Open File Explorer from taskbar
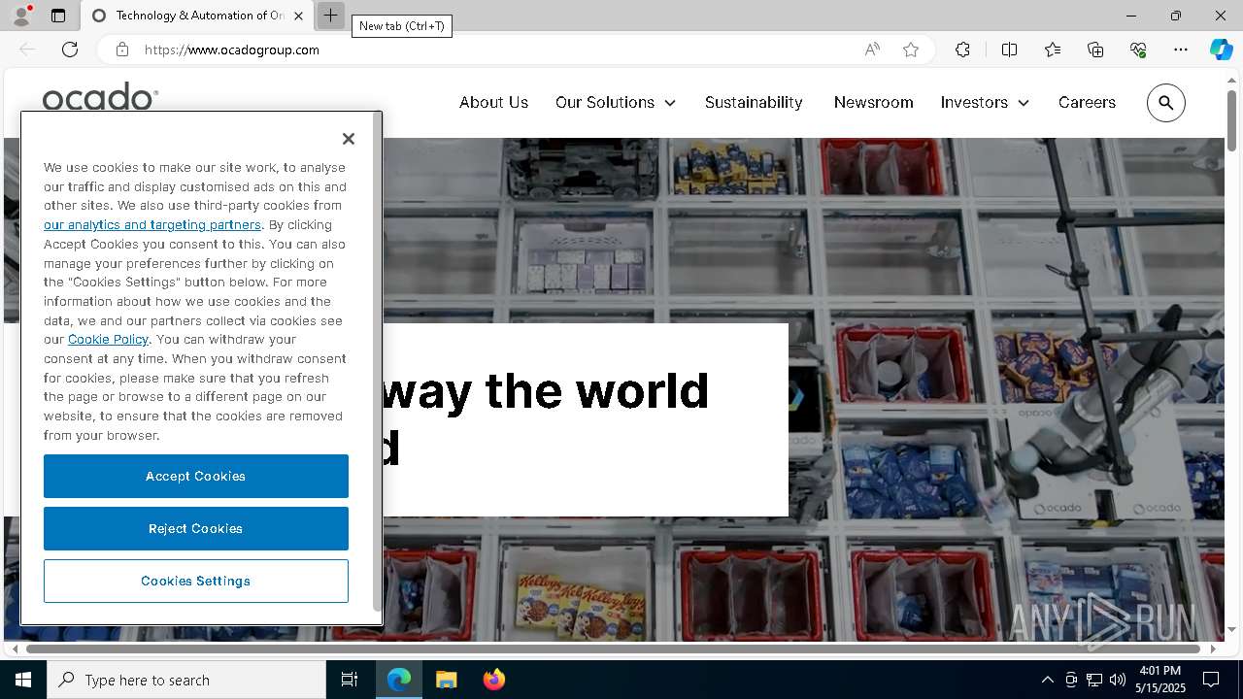1243x699 pixels. 446,680
